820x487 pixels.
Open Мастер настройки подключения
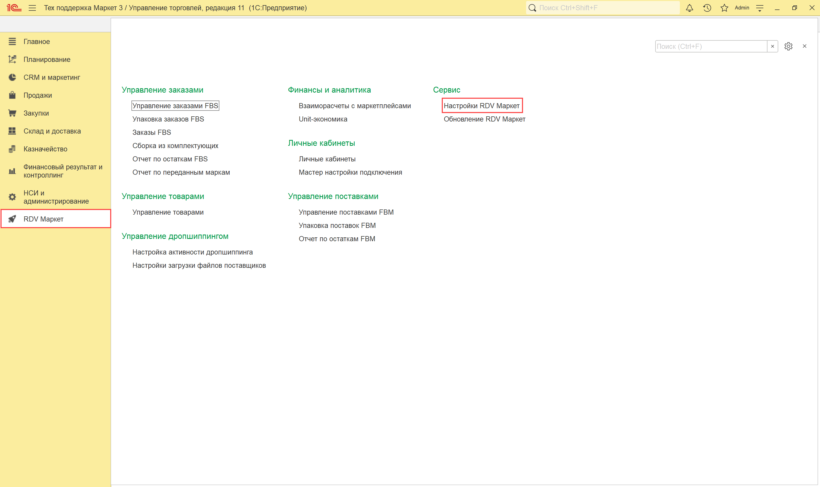tap(350, 172)
